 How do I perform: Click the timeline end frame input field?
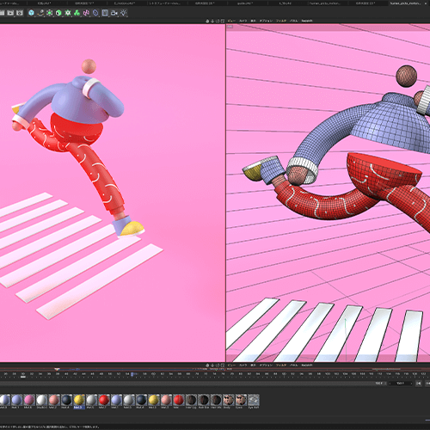402,384
